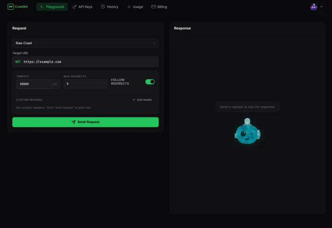Screen dimensions: 332x228
Task: Click the Target URL input field
Action: pyautogui.click(x=85, y=62)
